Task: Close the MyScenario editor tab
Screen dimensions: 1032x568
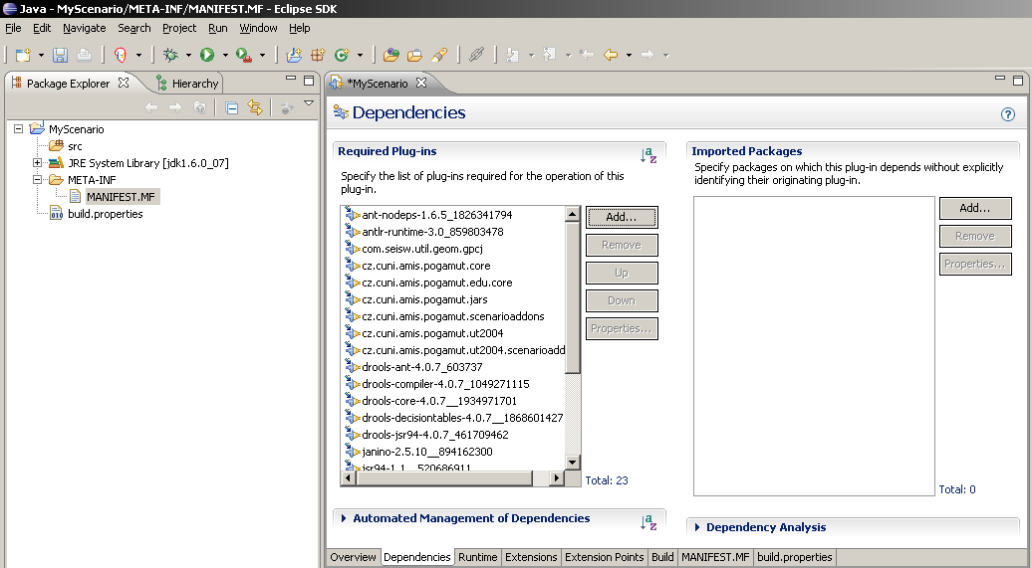Action: coord(421,83)
